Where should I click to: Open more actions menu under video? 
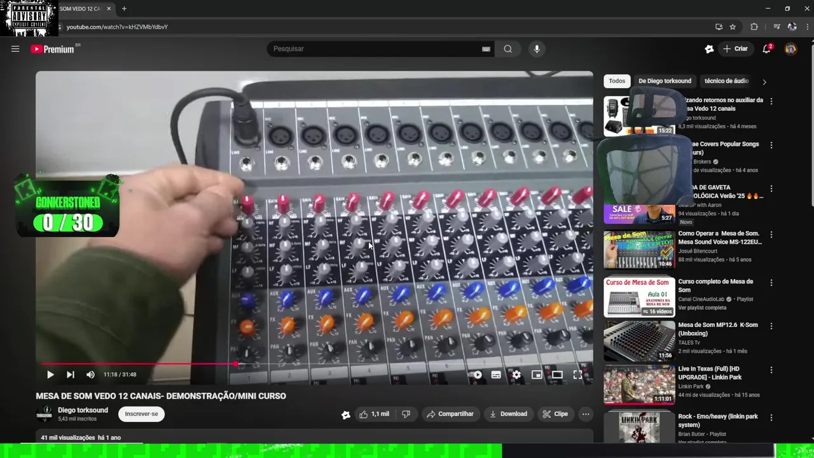click(586, 414)
